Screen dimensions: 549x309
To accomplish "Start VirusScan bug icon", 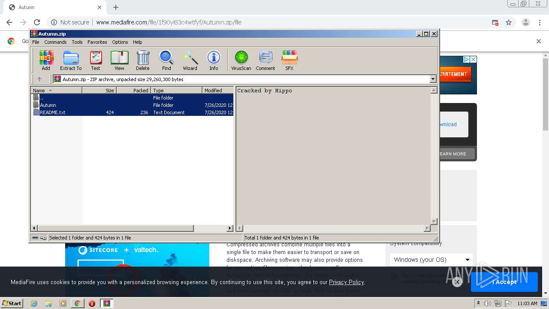I will click(241, 60).
